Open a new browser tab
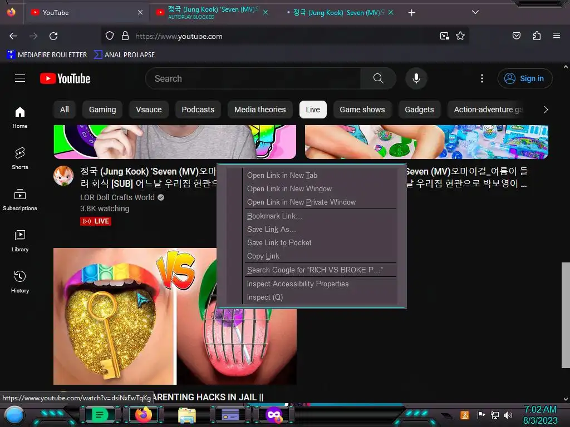 click(x=411, y=13)
